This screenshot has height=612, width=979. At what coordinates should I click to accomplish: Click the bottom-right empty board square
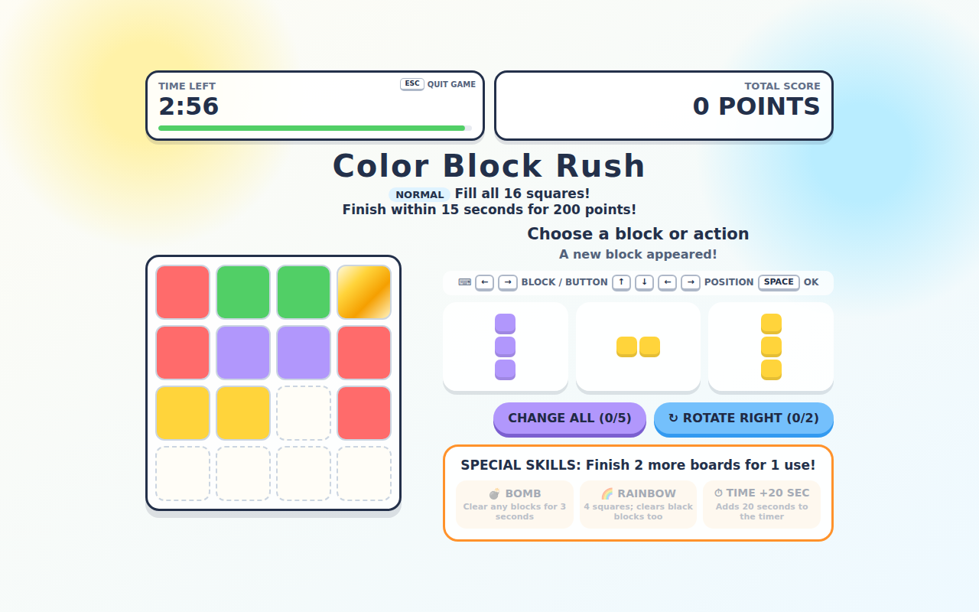364,474
